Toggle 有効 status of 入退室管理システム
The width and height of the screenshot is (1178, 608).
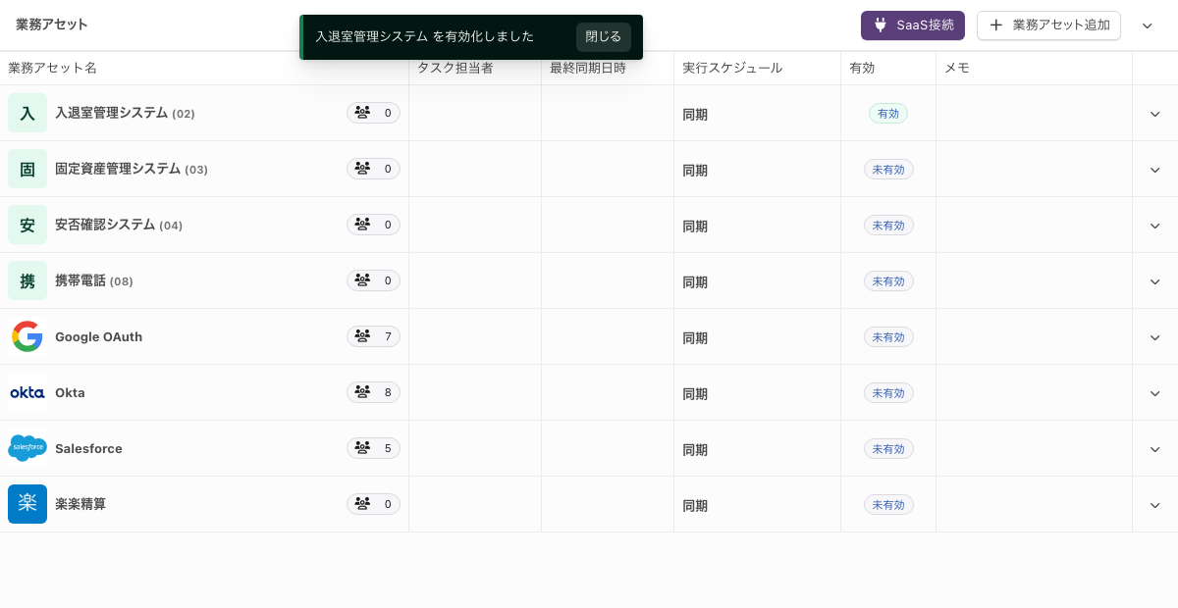888,114
